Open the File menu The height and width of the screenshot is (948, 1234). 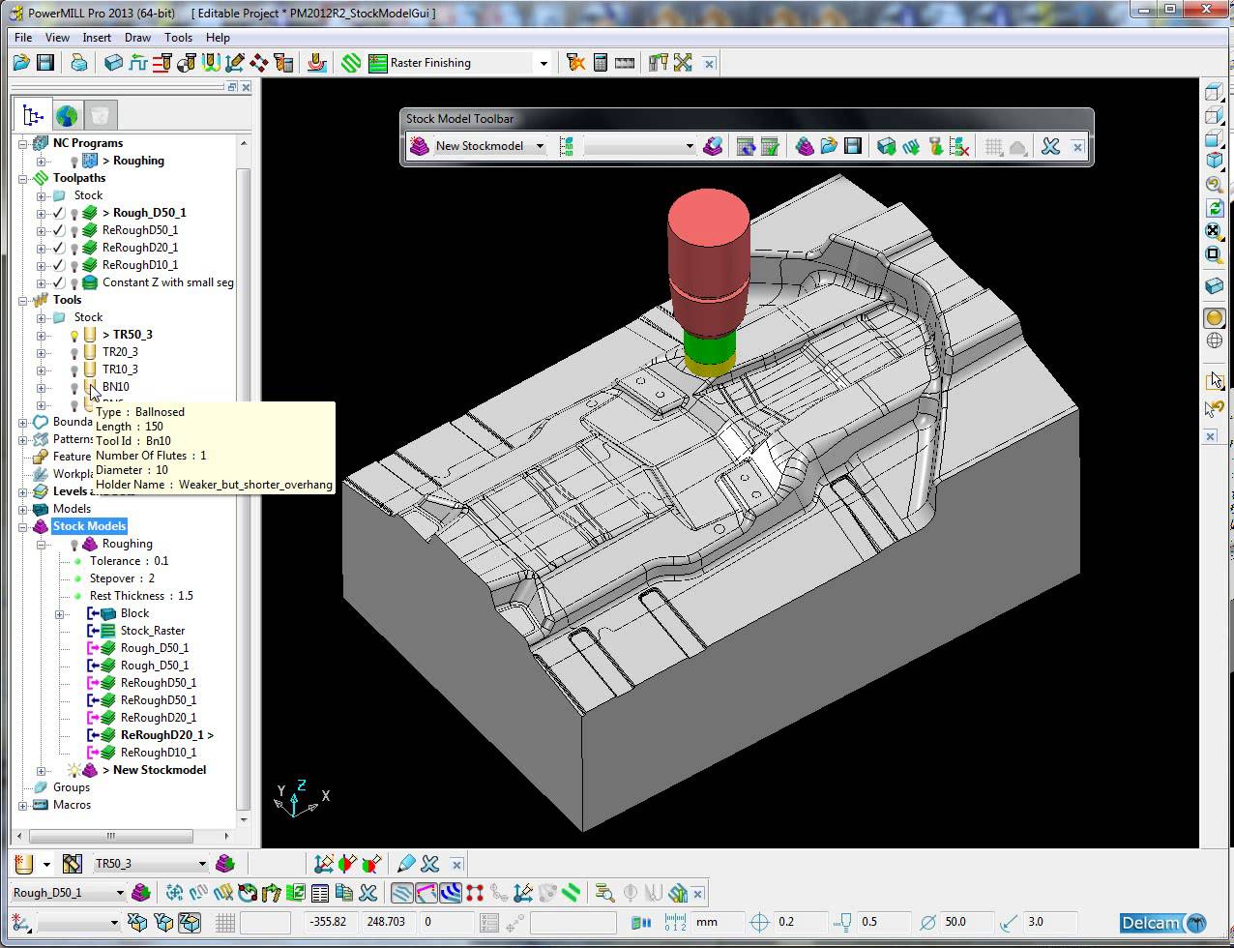(23, 38)
